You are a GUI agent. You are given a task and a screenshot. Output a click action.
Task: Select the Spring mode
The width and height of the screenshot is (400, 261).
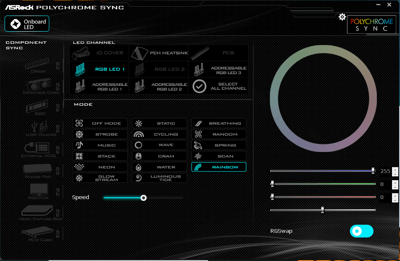tap(219, 145)
